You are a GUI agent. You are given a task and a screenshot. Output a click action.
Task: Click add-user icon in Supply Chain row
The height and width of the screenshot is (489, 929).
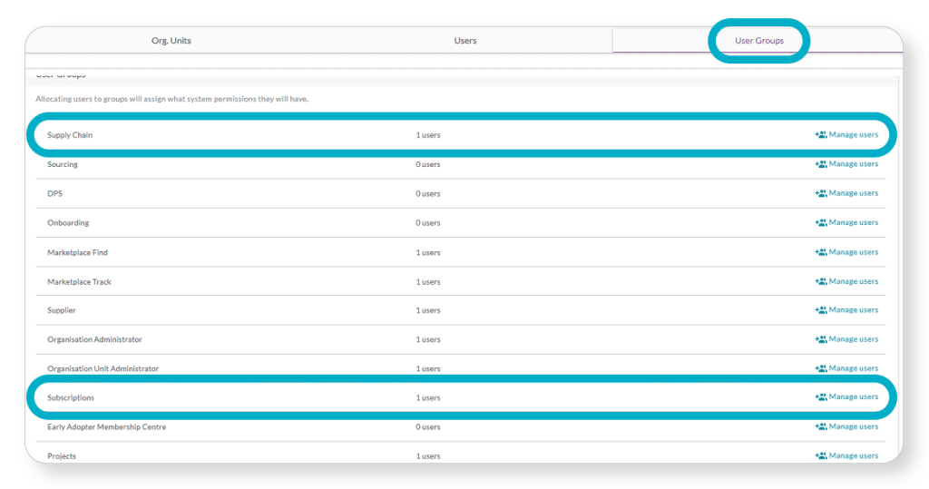pos(820,134)
